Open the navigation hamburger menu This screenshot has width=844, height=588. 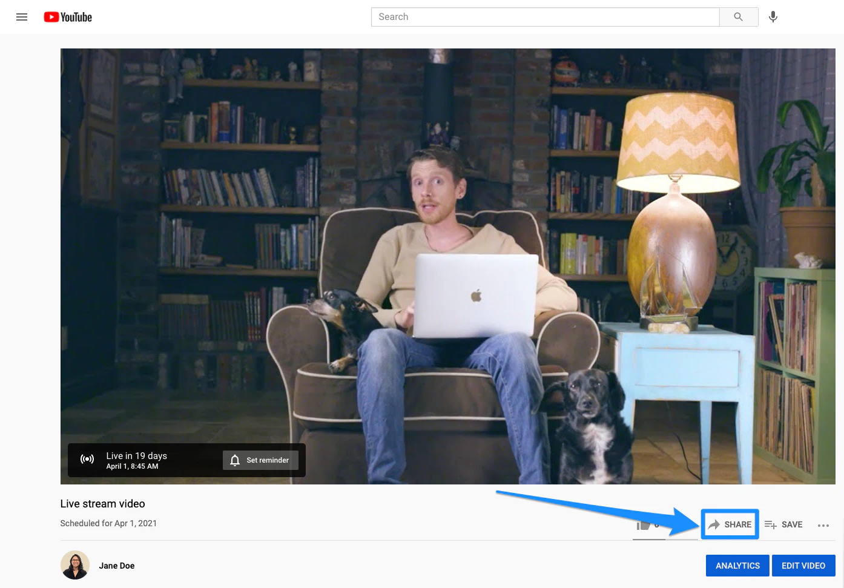pos(22,17)
